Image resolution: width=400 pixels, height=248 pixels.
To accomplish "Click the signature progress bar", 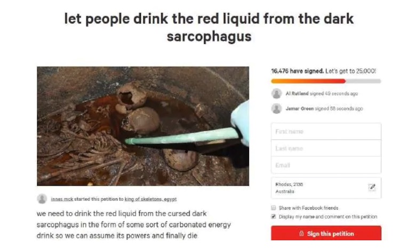I will click(326, 81).
